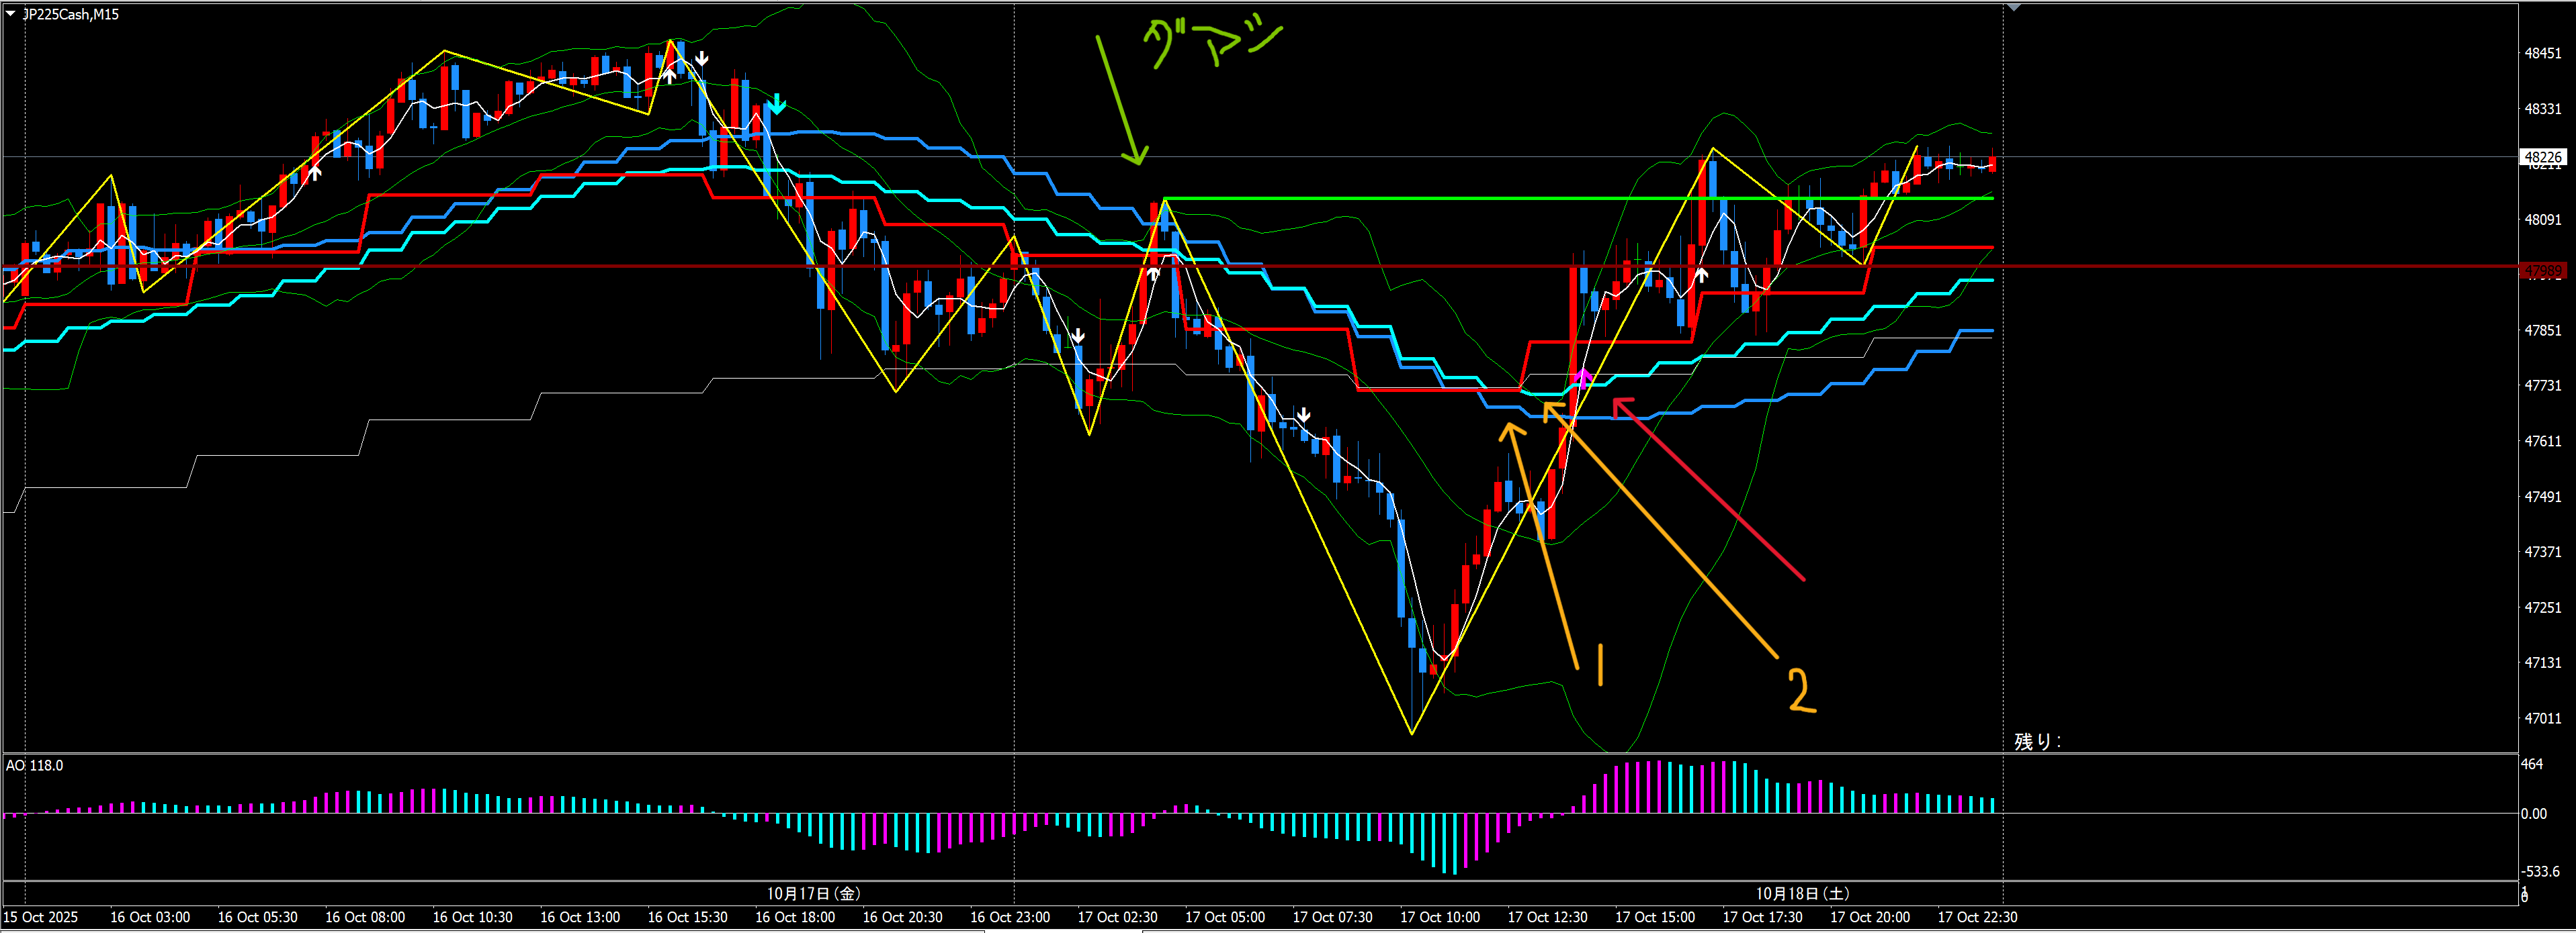2576x933 pixels.
Task: Click the gray chart shift triangle marker
Action: pyautogui.click(x=2013, y=8)
